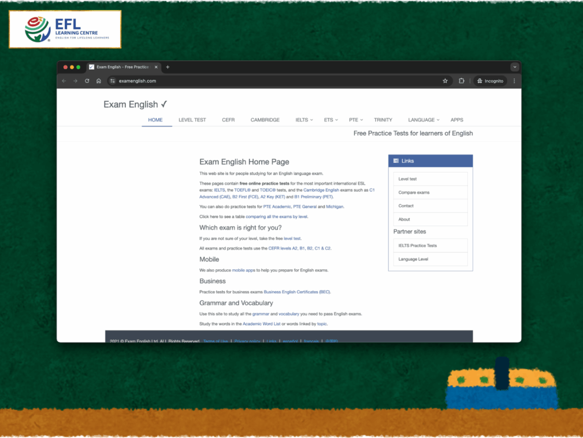Open the APPS menu item

click(457, 120)
